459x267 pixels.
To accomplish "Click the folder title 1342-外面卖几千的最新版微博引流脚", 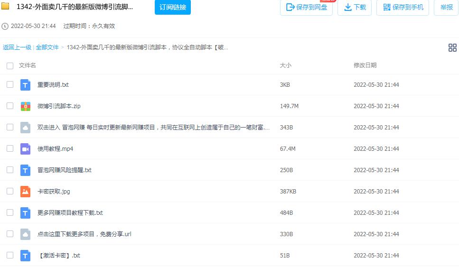I will coord(75,7).
